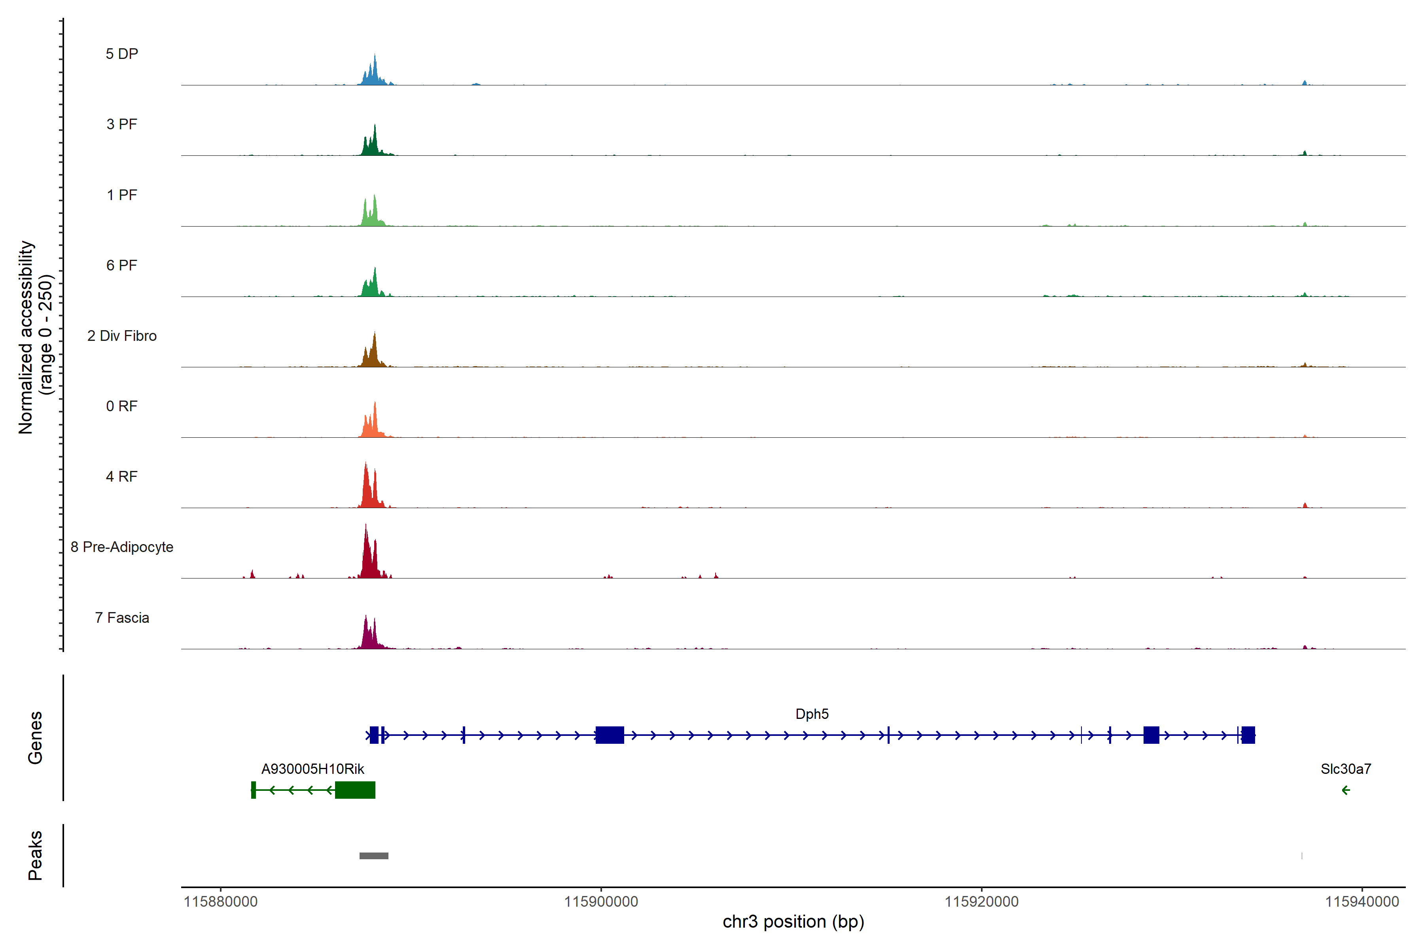Click the large Dph5 exon block
1424x949 pixels.
610,735
